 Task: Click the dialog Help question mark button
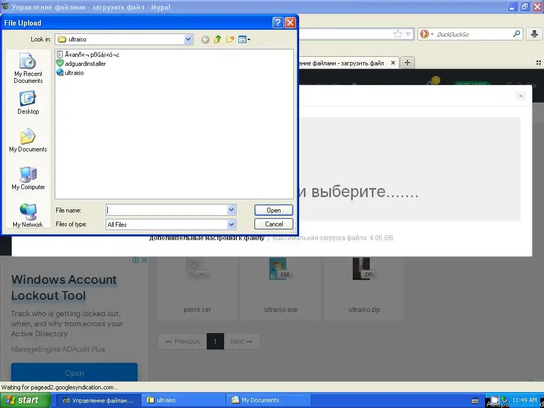click(x=278, y=23)
